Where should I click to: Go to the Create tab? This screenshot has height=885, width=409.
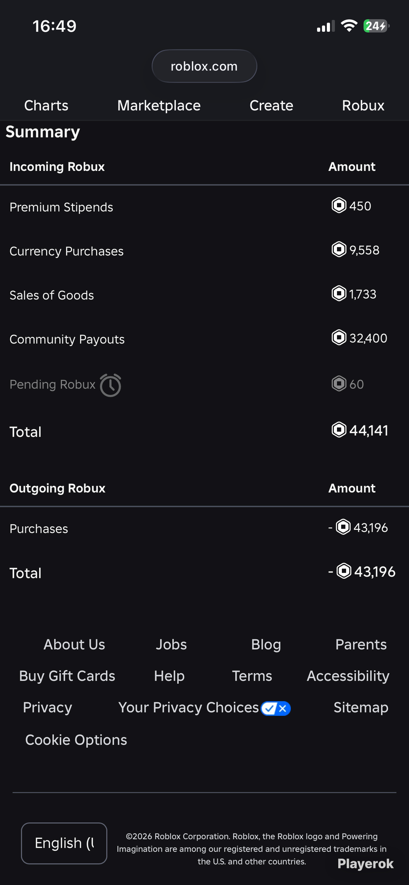(x=271, y=106)
